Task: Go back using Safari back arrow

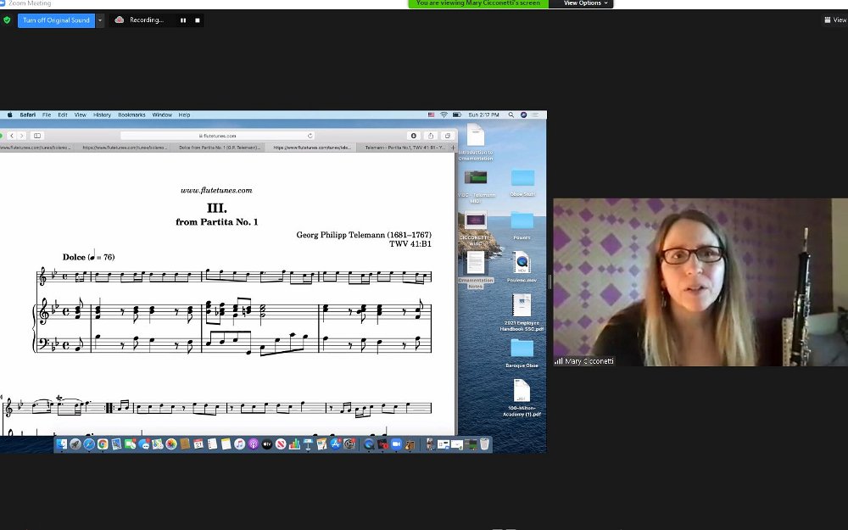Action: (x=11, y=136)
